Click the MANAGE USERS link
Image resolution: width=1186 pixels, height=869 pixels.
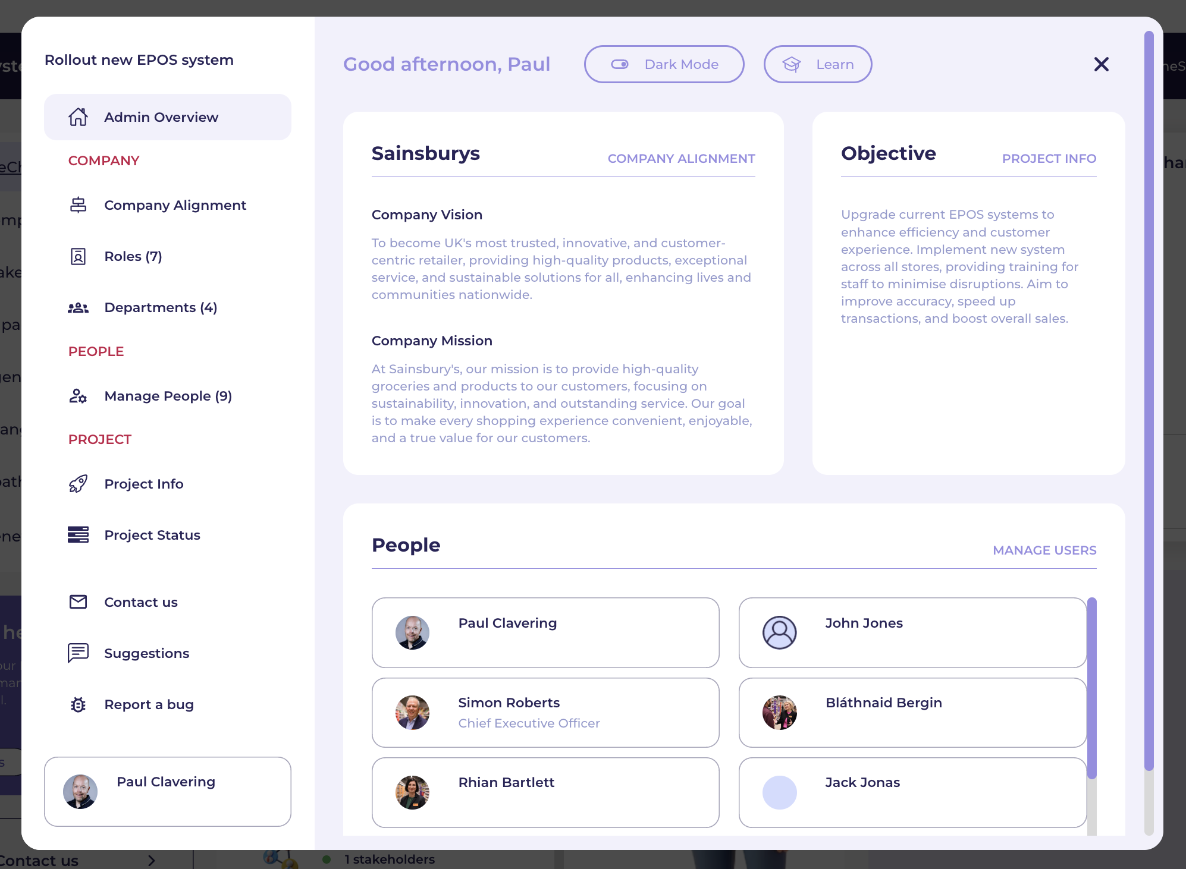1044,550
